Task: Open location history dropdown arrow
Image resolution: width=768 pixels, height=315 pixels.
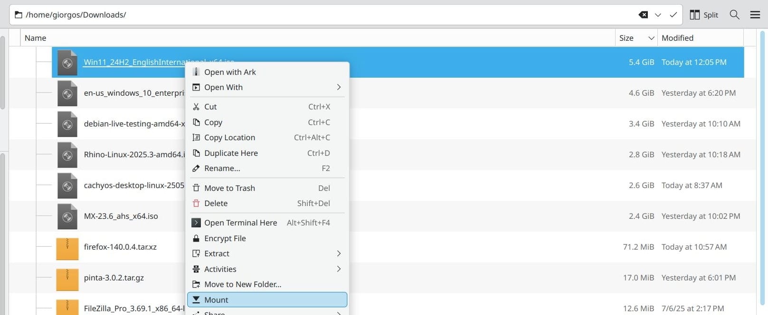Action: pos(658,15)
